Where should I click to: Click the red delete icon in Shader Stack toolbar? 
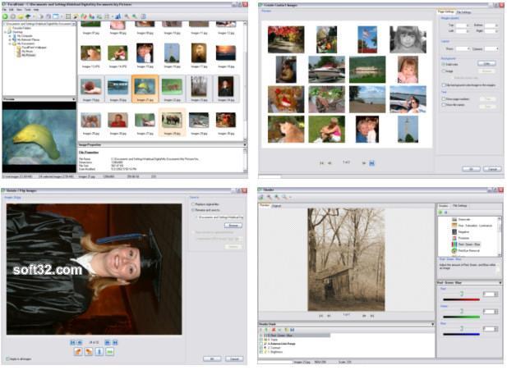point(274,330)
